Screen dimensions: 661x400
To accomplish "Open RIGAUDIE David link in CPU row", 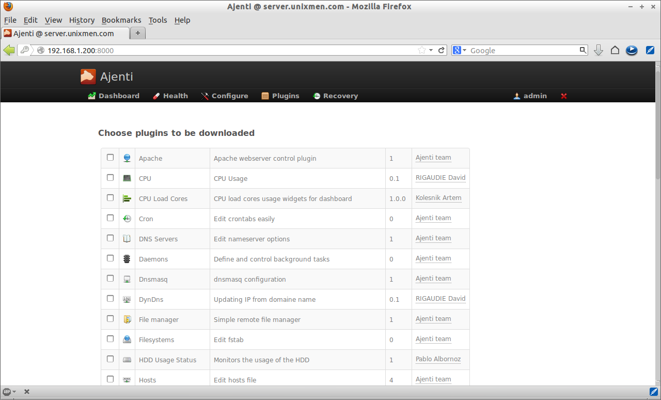I will pos(440,178).
